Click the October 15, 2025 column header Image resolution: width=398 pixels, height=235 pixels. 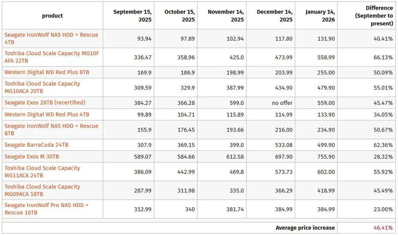pos(179,16)
